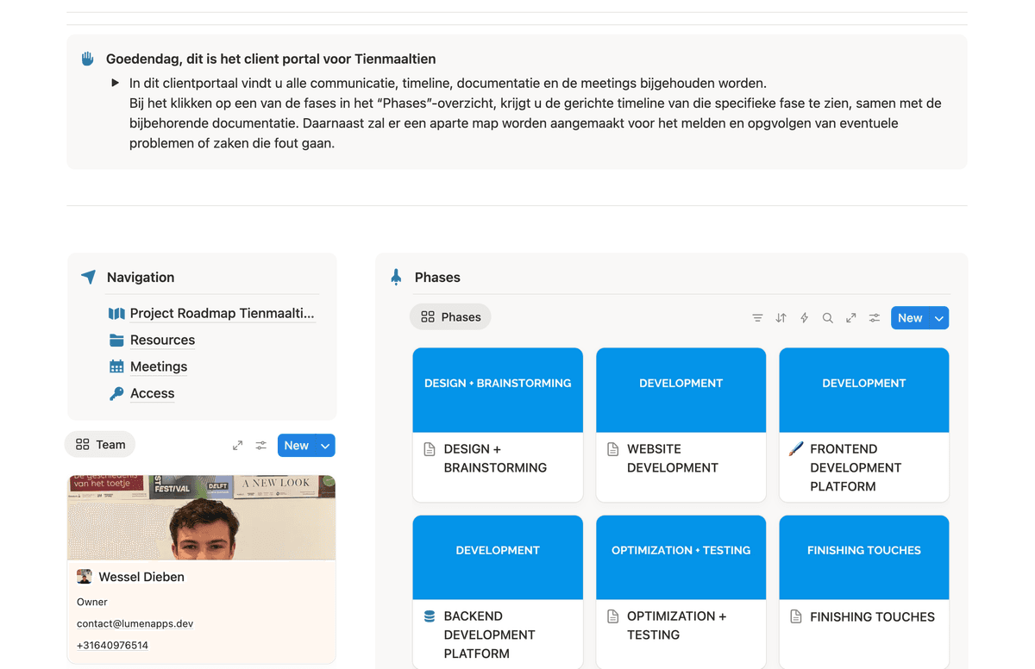This screenshot has width=1035, height=669.
Task: Open Team view settings sliders icon
Action: (x=260, y=446)
